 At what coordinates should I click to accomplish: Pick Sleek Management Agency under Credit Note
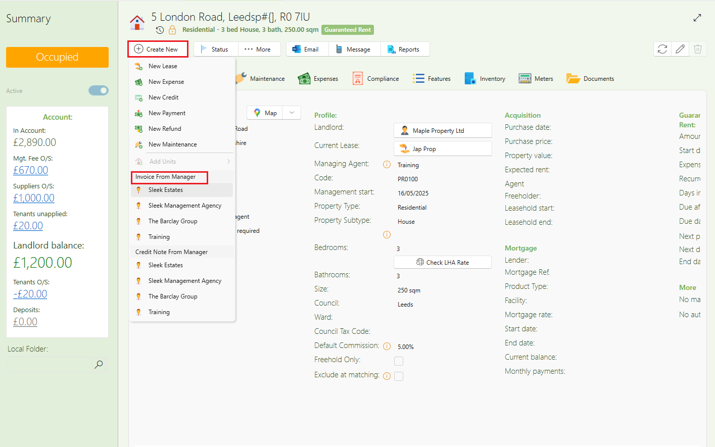pyautogui.click(x=182, y=281)
